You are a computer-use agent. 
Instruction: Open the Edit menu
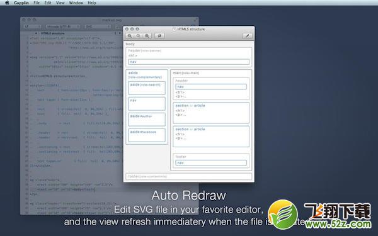coord(48,3)
